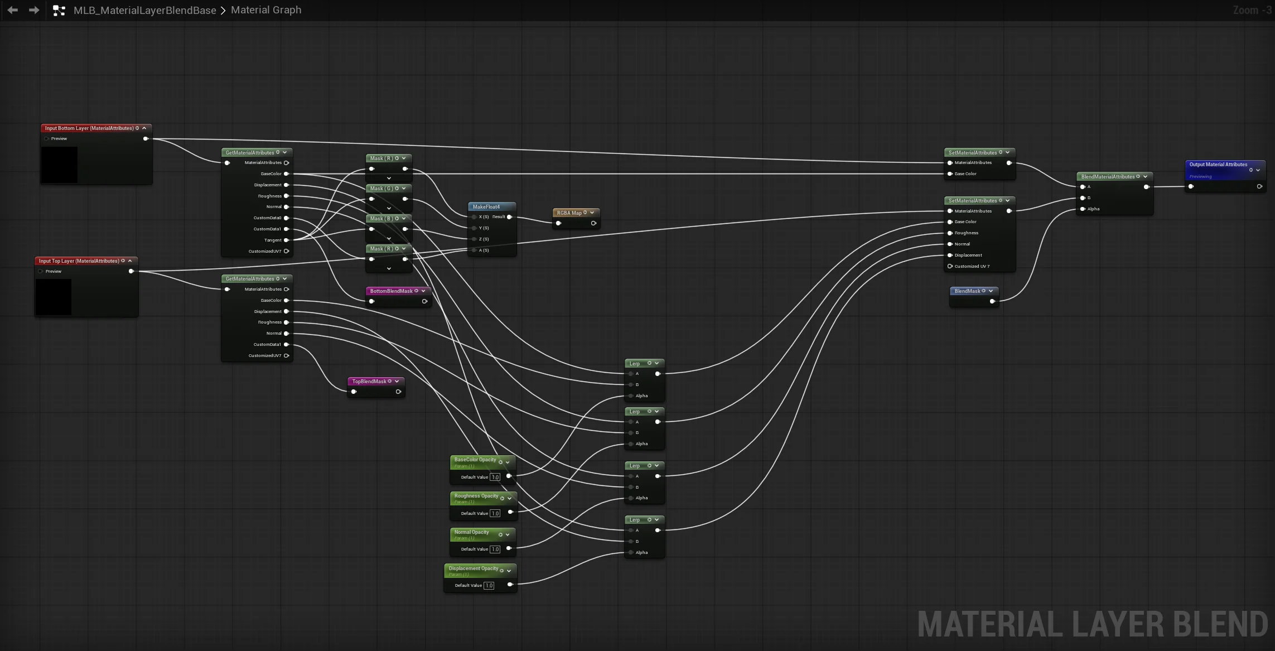Click the BlendMask node output pin

point(992,302)
